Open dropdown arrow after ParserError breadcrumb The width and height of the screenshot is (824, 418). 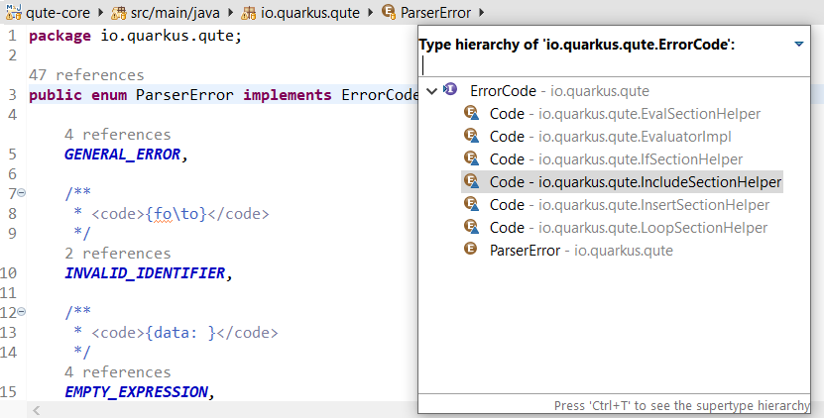point(481,13)
